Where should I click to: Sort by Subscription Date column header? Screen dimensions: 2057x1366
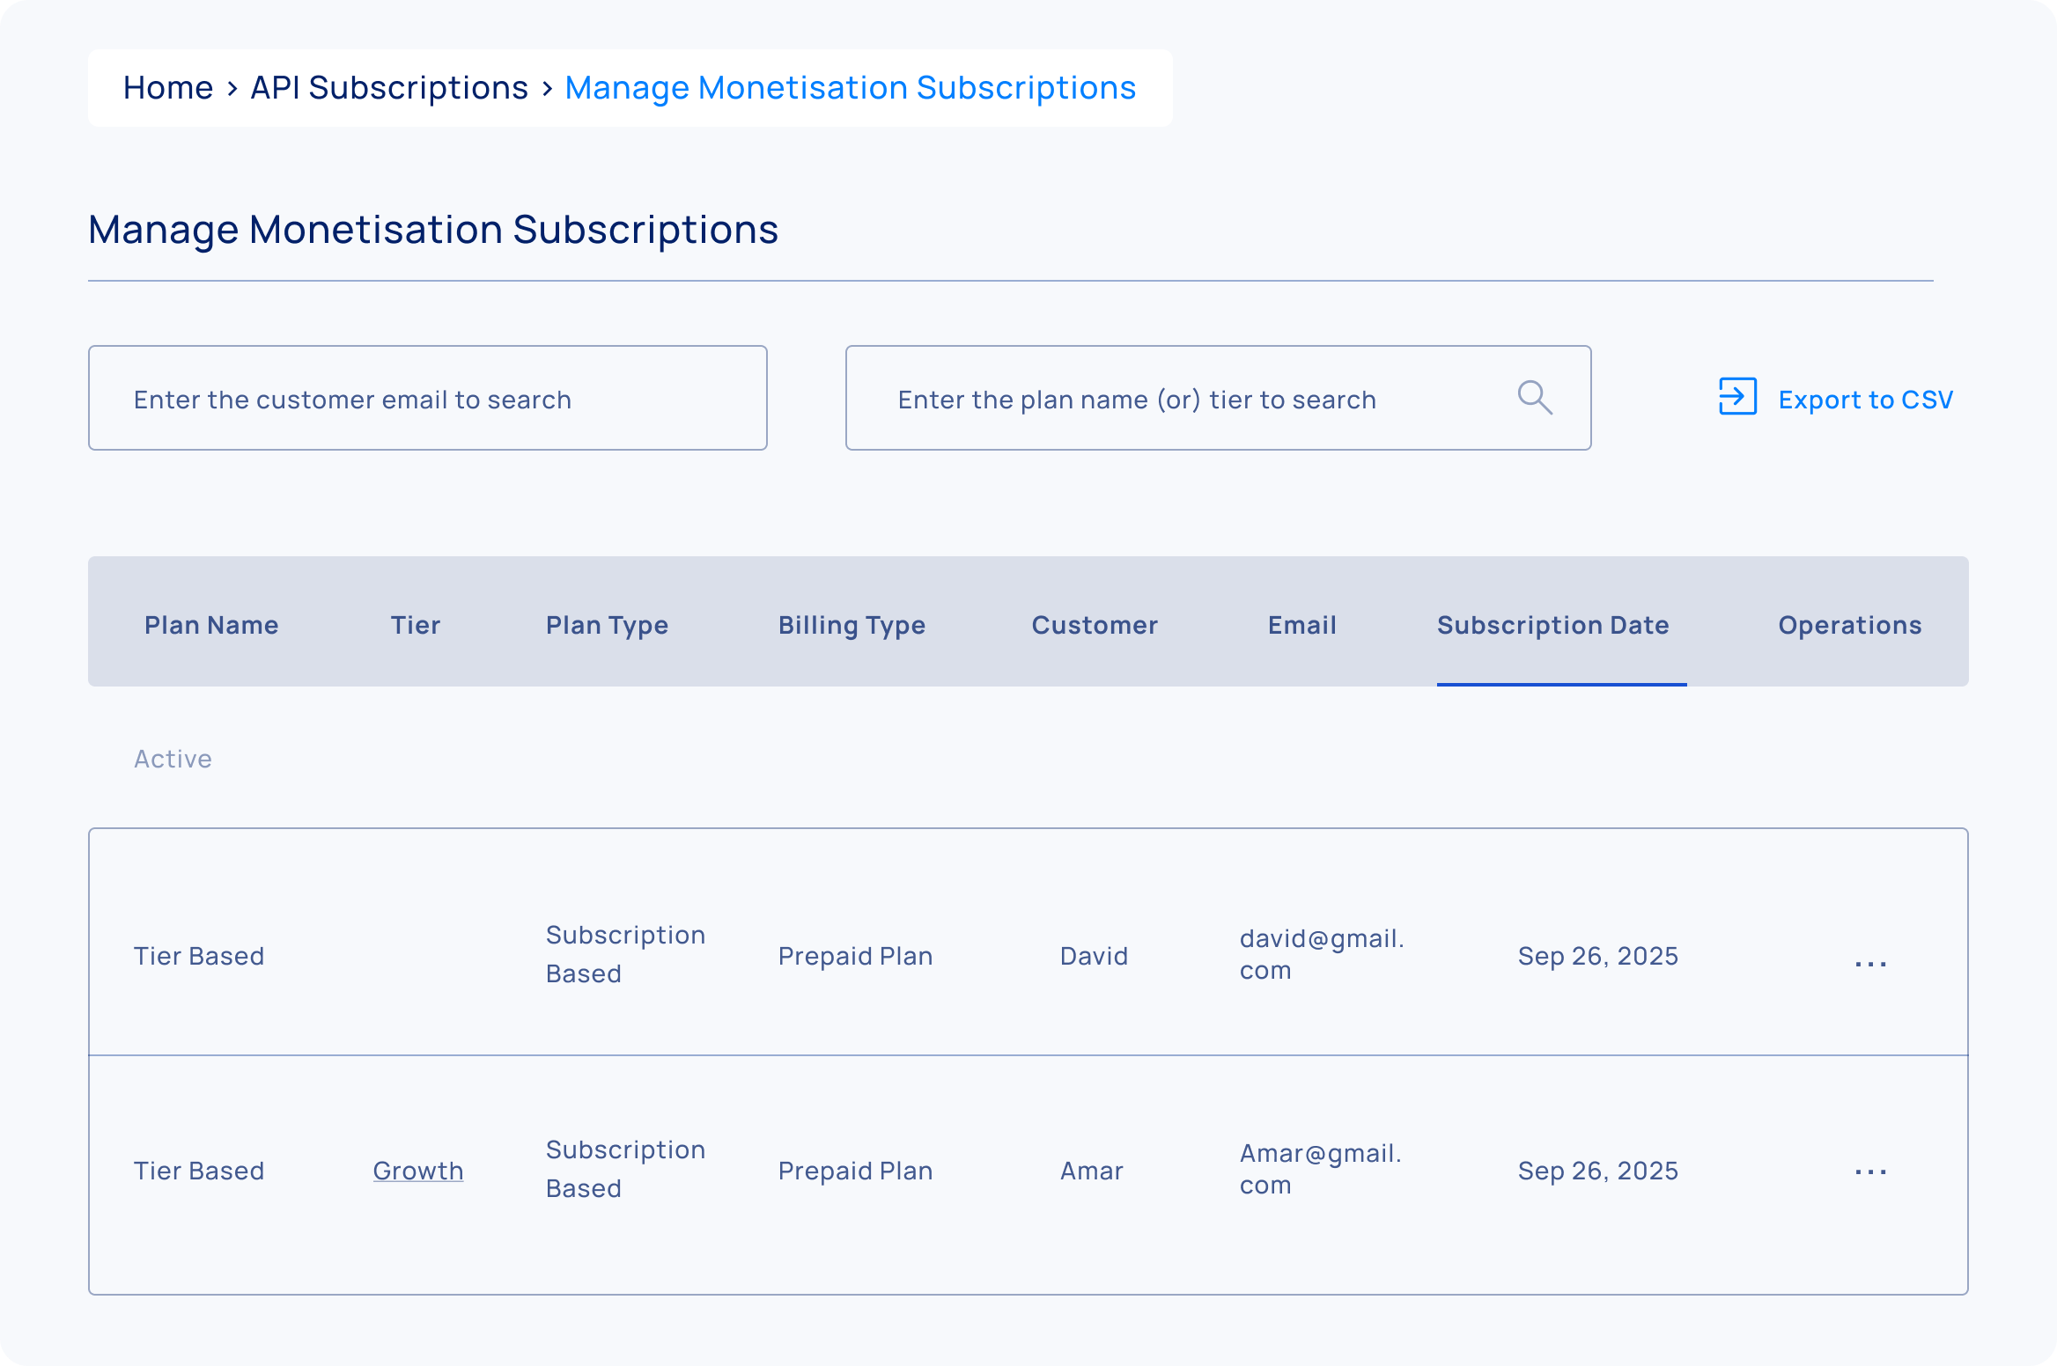pyautogui.click(x=1552, y=625)
